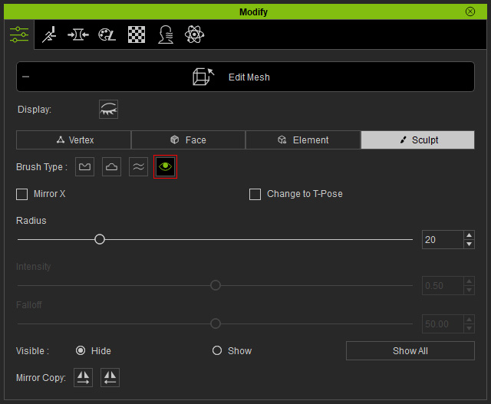Select the green eye Visibility brush
491x404 pixels.
click(166, 167)
